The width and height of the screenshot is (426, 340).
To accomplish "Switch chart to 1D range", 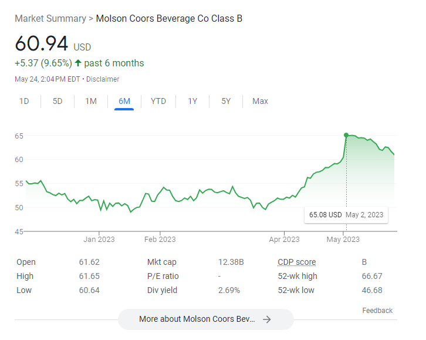I will point(24,101).
